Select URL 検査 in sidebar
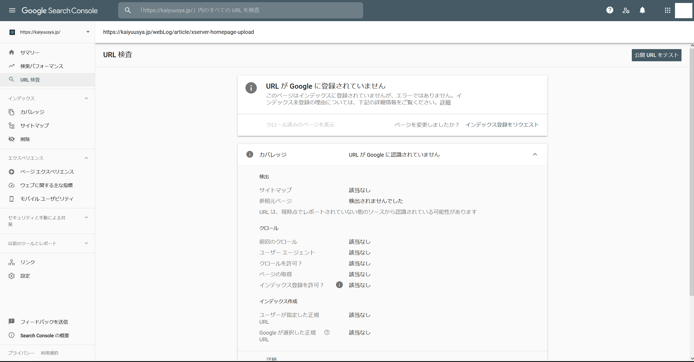Image resolution: width=694 pixels, height=362 pixels. coord(48,79)
